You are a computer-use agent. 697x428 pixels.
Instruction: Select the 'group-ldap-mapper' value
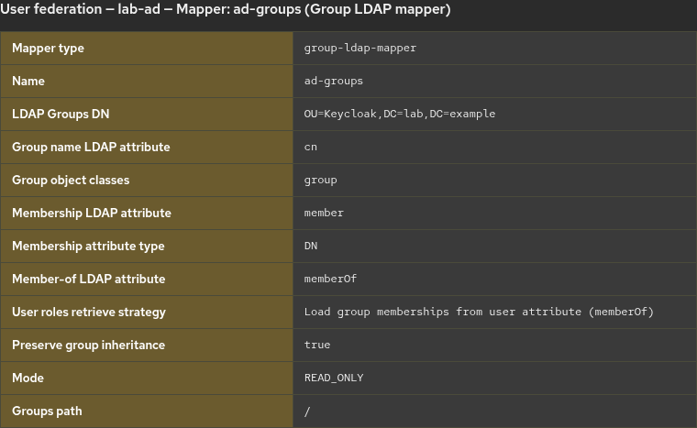[x=360, y=48]
